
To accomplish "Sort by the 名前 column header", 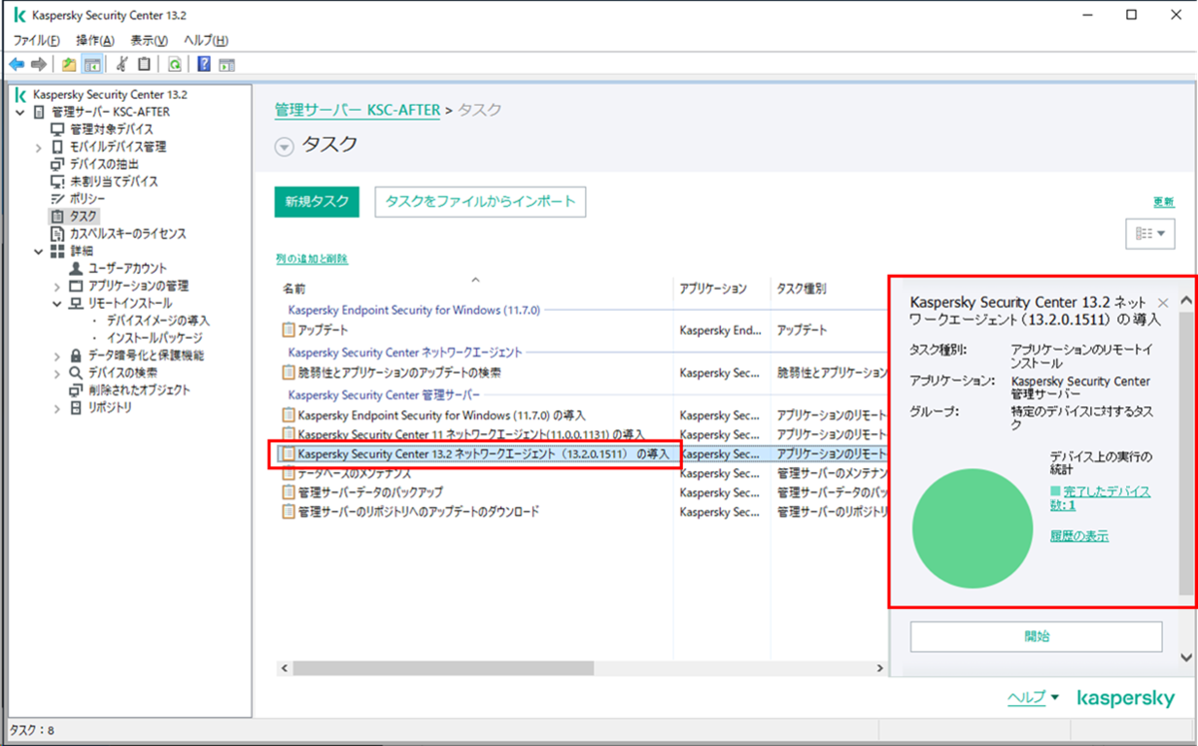I will click(295, 289).
